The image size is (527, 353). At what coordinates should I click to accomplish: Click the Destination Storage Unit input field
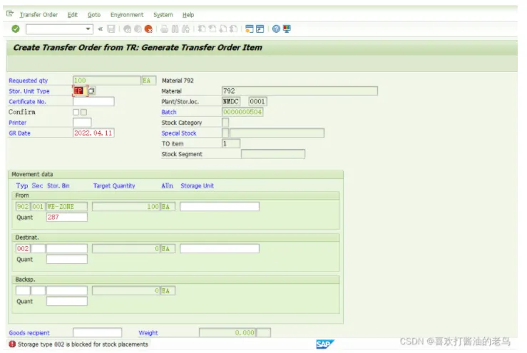point(220,248)
